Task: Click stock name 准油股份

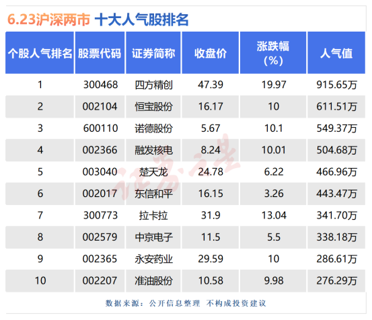Action: (153, 280)
